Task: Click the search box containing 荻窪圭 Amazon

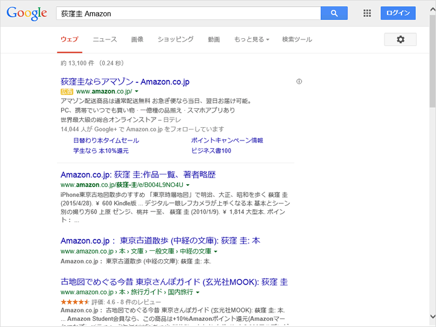Action: [x=188, y=13]
